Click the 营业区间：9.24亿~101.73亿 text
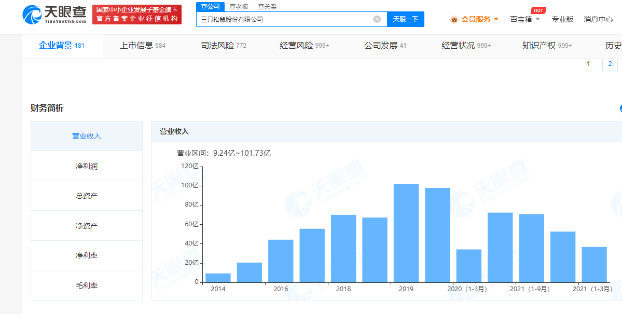 pos(224,153)
